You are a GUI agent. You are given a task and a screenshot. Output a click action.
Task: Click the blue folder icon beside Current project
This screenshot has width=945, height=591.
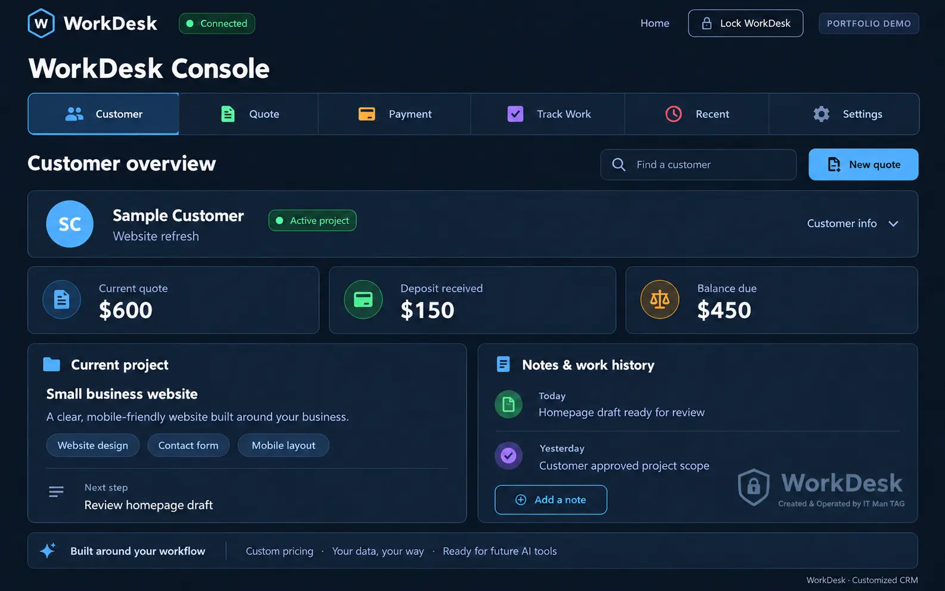tap(52, 365)
